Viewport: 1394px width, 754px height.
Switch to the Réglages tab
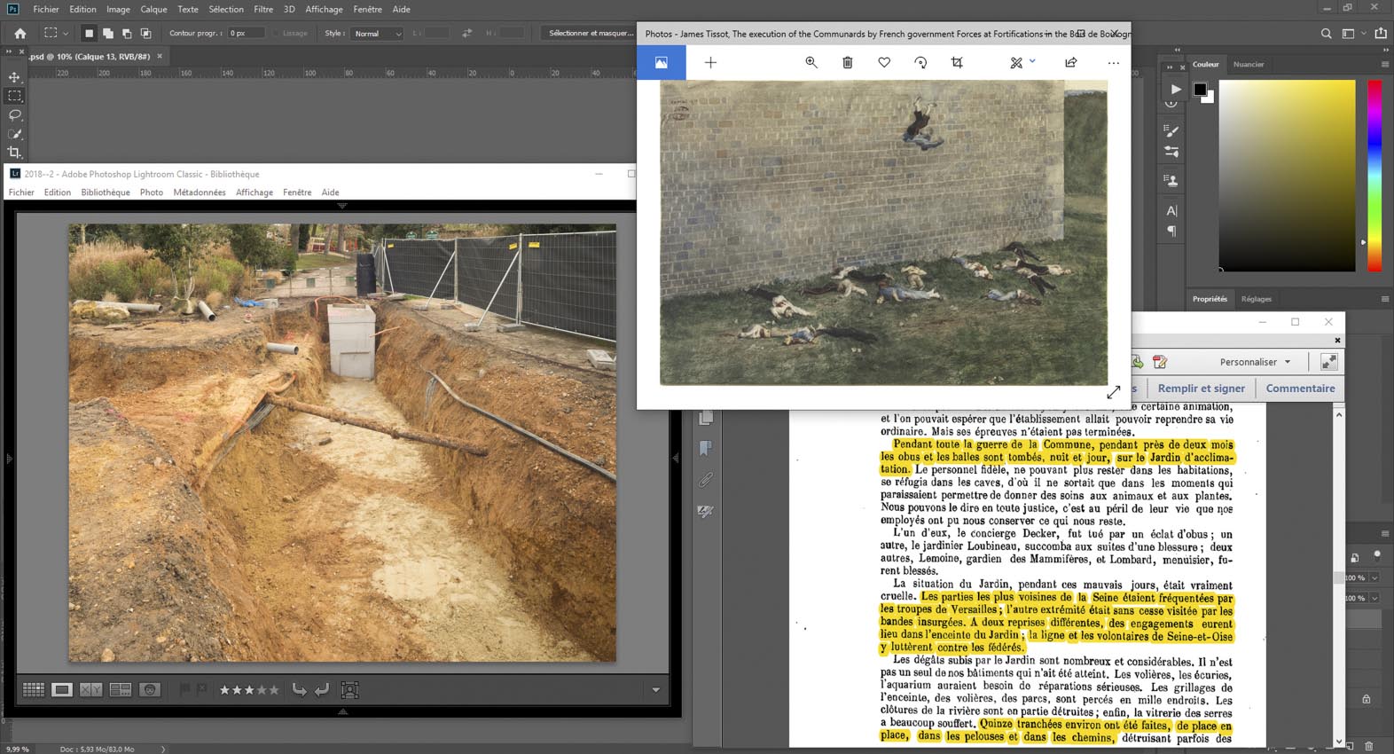(1257, 299)
